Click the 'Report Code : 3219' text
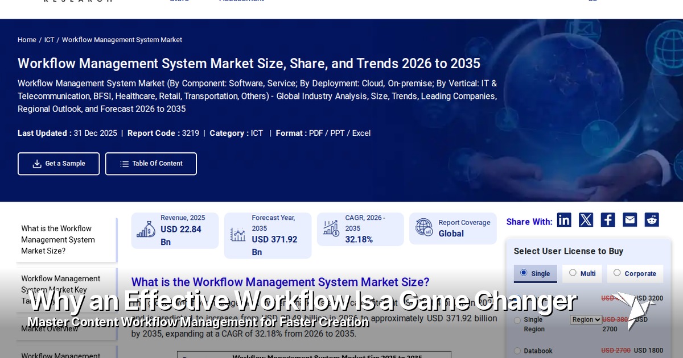 tap(163, 133)
